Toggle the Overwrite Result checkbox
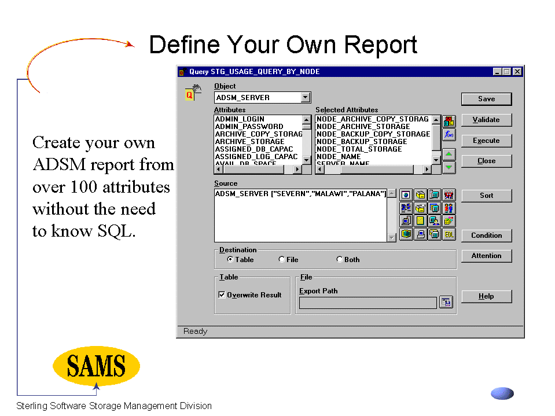 [222, 294]
